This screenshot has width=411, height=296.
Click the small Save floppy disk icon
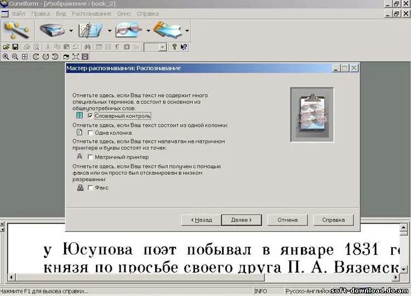(x=15, y=47)
